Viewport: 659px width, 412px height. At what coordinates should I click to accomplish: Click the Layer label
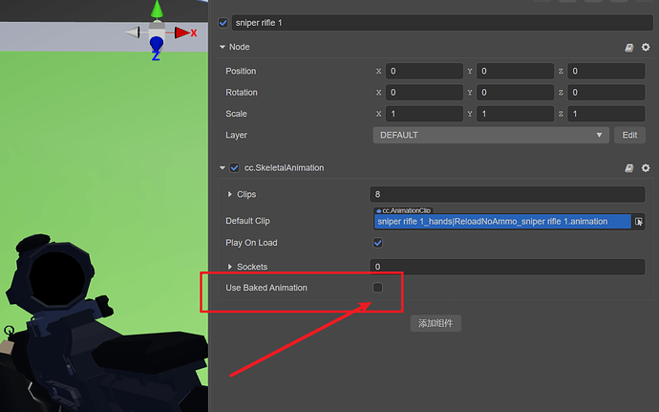pyautogui.click(x=236, y=135)
